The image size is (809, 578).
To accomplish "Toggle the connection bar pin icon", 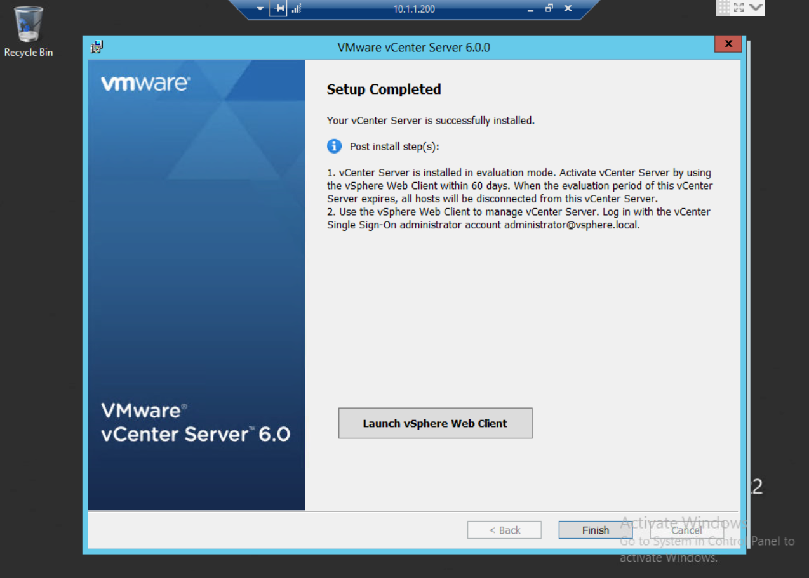I will tap(277, 9).
